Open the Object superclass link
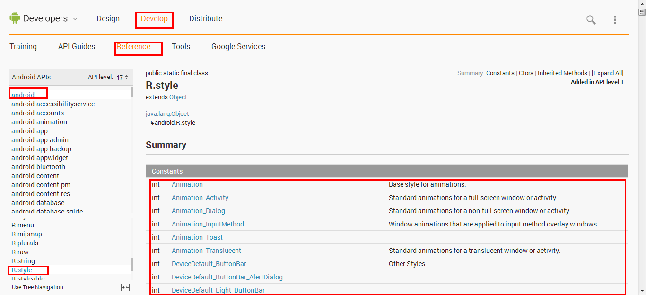The height and width of the screenshot is (295, 646). (x=178, y=97)
